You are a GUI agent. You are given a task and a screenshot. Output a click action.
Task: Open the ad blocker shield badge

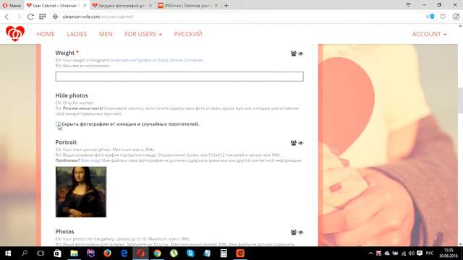click(430, 17)
